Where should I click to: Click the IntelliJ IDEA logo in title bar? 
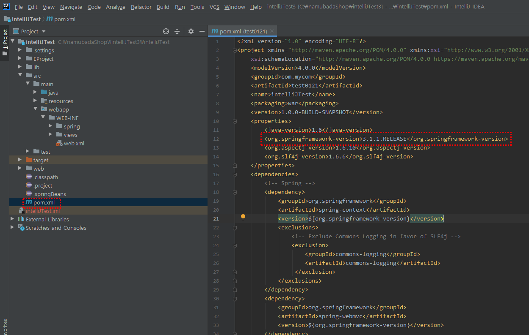(6, 6)
